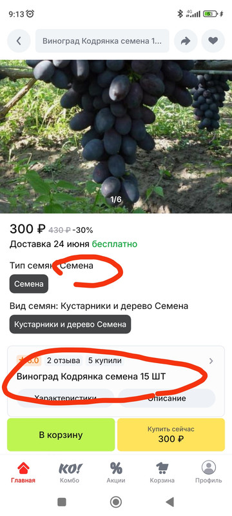Go back using the top-left arrow

coord(19,41)
